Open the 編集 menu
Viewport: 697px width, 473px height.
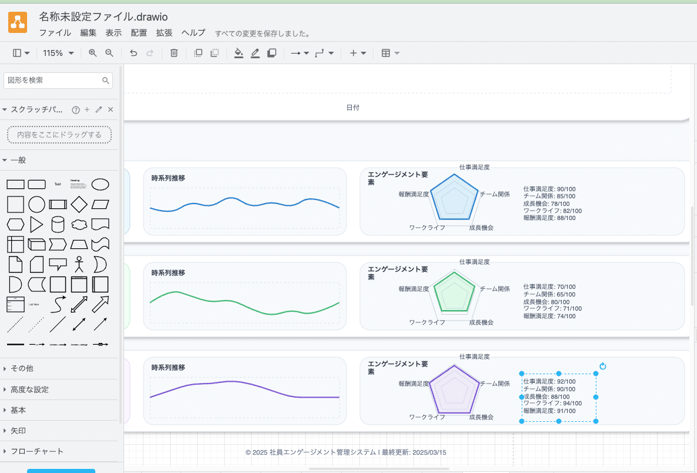88,33
